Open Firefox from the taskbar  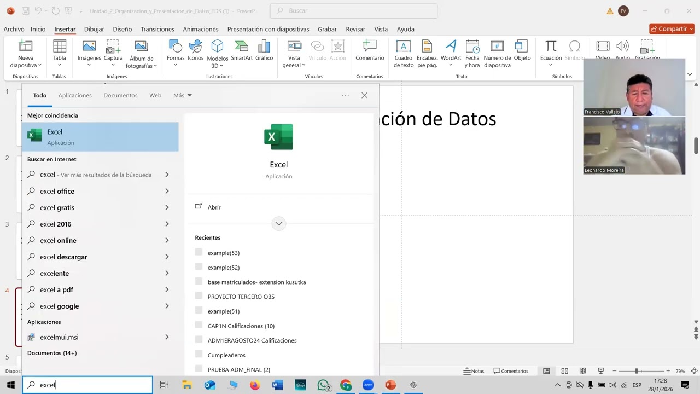click(x=255, y=385)
